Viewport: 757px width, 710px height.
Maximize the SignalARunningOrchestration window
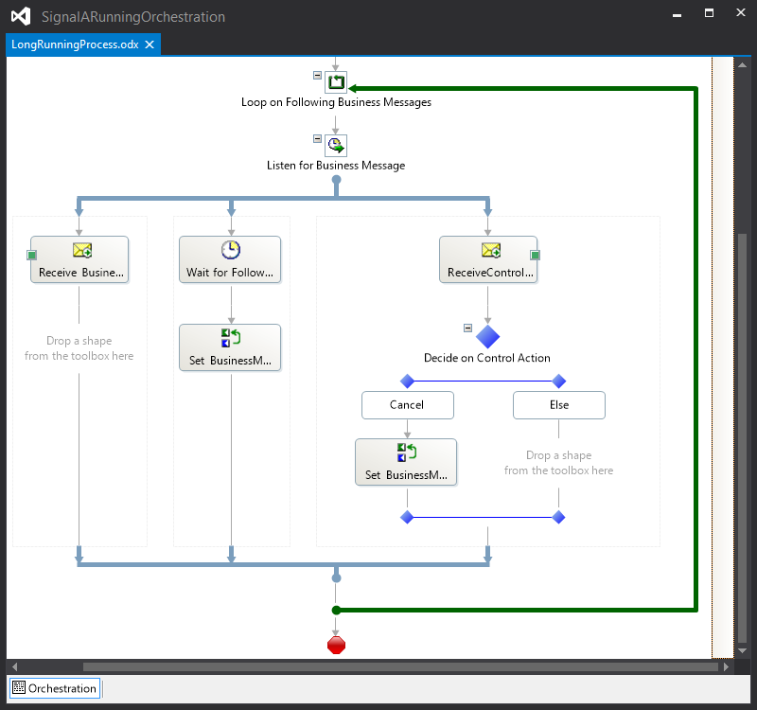[x=709, y=13]
